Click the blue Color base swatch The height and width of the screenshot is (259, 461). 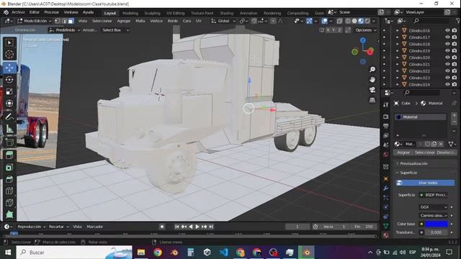tap(437, 224)
